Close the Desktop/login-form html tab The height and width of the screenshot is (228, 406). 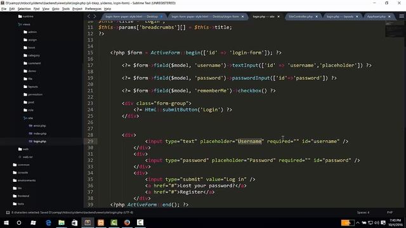coord(242,16)
